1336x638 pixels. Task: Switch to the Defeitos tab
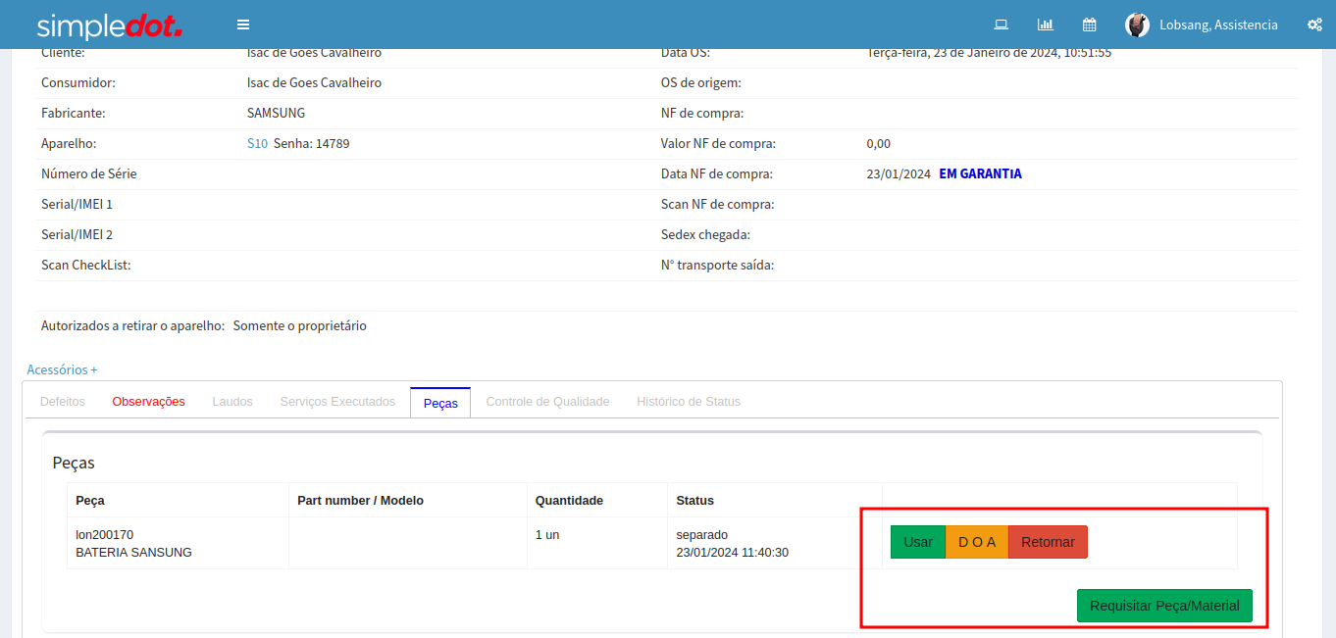(63, 402)
